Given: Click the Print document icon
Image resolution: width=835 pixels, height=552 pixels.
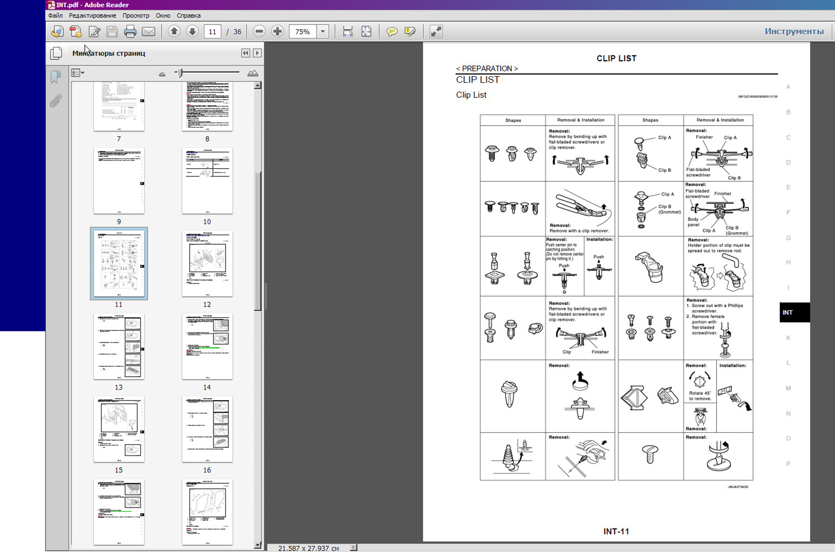Looking at the screenshot, I should click(x=130, y=32).
